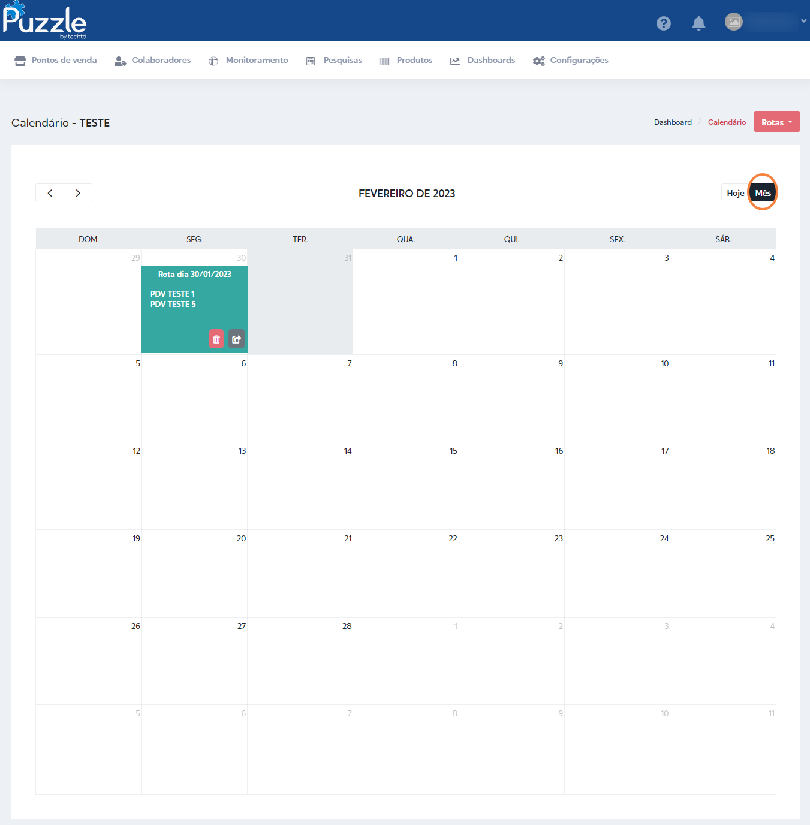The image size is (810, 825).
Task: Open Colaboradores menu
Action: [x=152, y=61]
